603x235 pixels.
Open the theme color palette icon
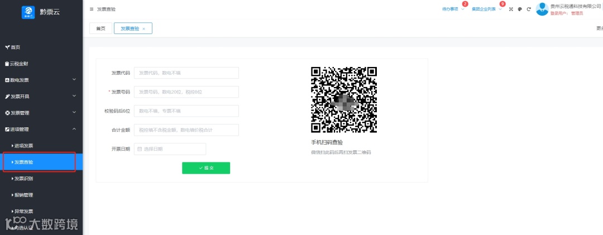pyautogui.click(x=520, y=9)
